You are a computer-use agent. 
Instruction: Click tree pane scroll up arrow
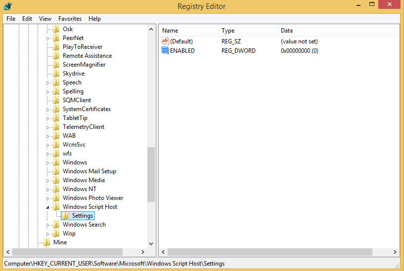coord(151,29)
